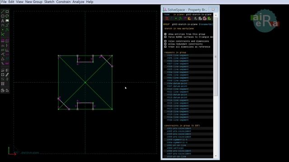This screenshot has height=162, width=289.
Task: Select the Datum point tool
Action: point(3,30)
